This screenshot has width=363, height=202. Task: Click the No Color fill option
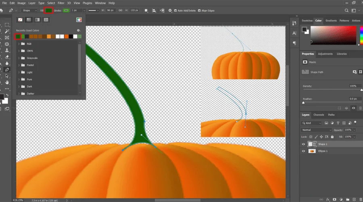(20, 20)
